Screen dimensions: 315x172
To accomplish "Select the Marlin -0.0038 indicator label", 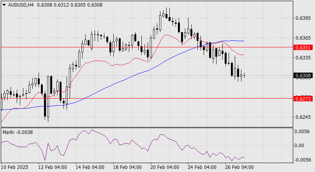I will click(x=18, y=132).
